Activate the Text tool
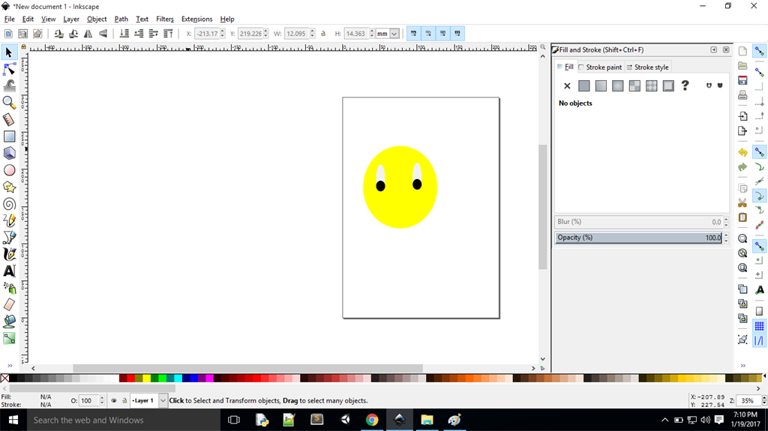The width and height of the screenshot is (768, 431). click(x=9, y=271)
